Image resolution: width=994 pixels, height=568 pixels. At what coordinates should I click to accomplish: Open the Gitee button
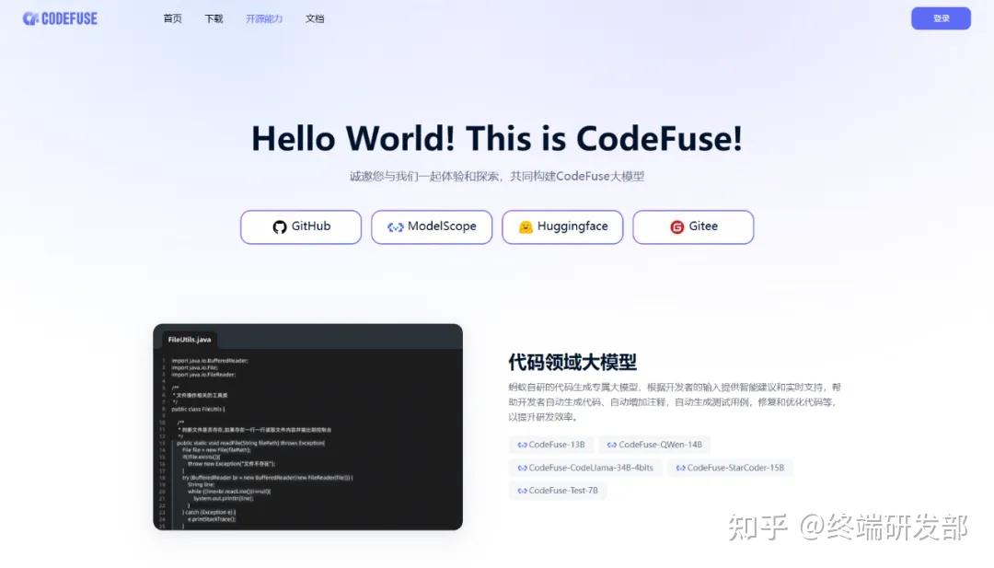pos(694,227)
